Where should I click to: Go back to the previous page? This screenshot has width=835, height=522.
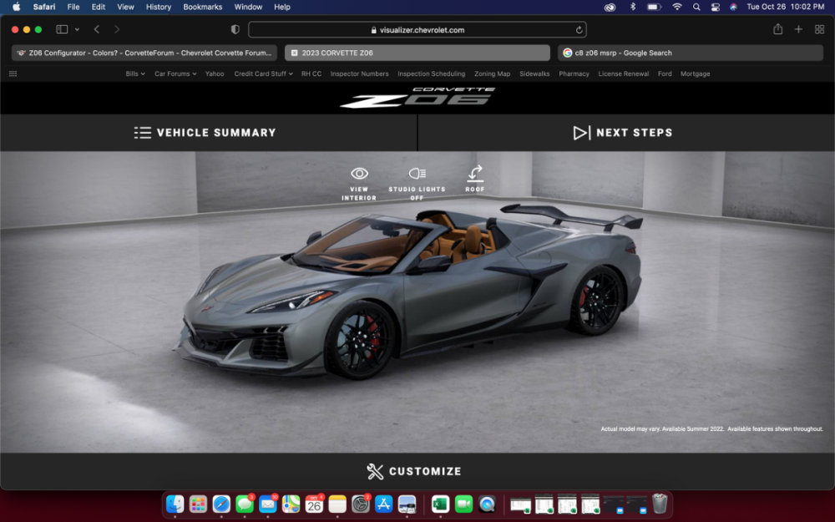point(97,29)
